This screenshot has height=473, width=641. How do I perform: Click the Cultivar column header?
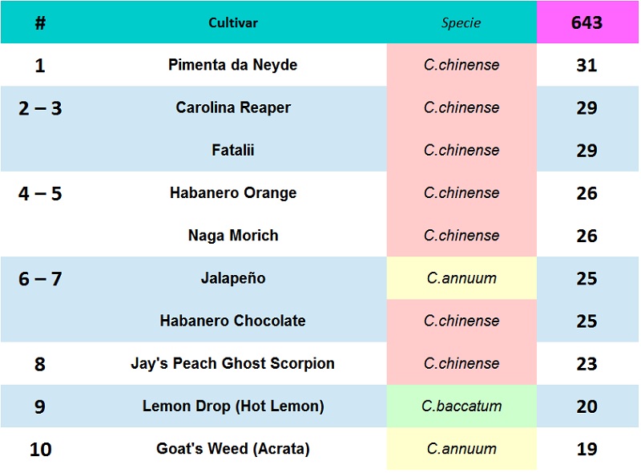233,22
